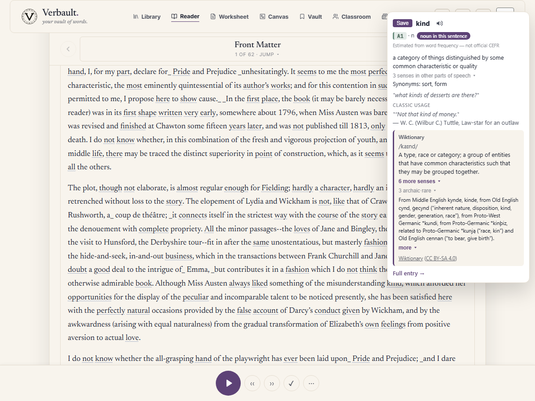
Task: Look up the word 'peculiar'
Action: (x=195, y=297)
